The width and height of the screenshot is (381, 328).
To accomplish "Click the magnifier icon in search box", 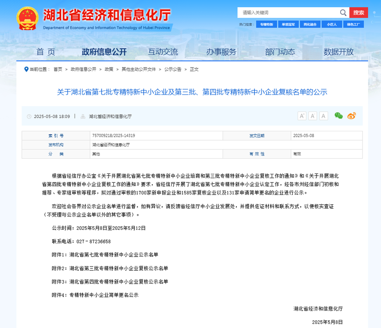I will [x=343, y=13].
